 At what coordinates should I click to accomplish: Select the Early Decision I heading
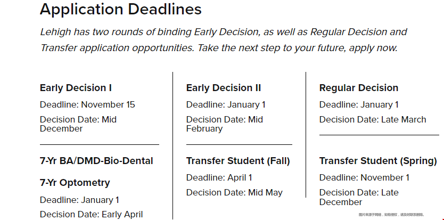click(x=76, y=88)
